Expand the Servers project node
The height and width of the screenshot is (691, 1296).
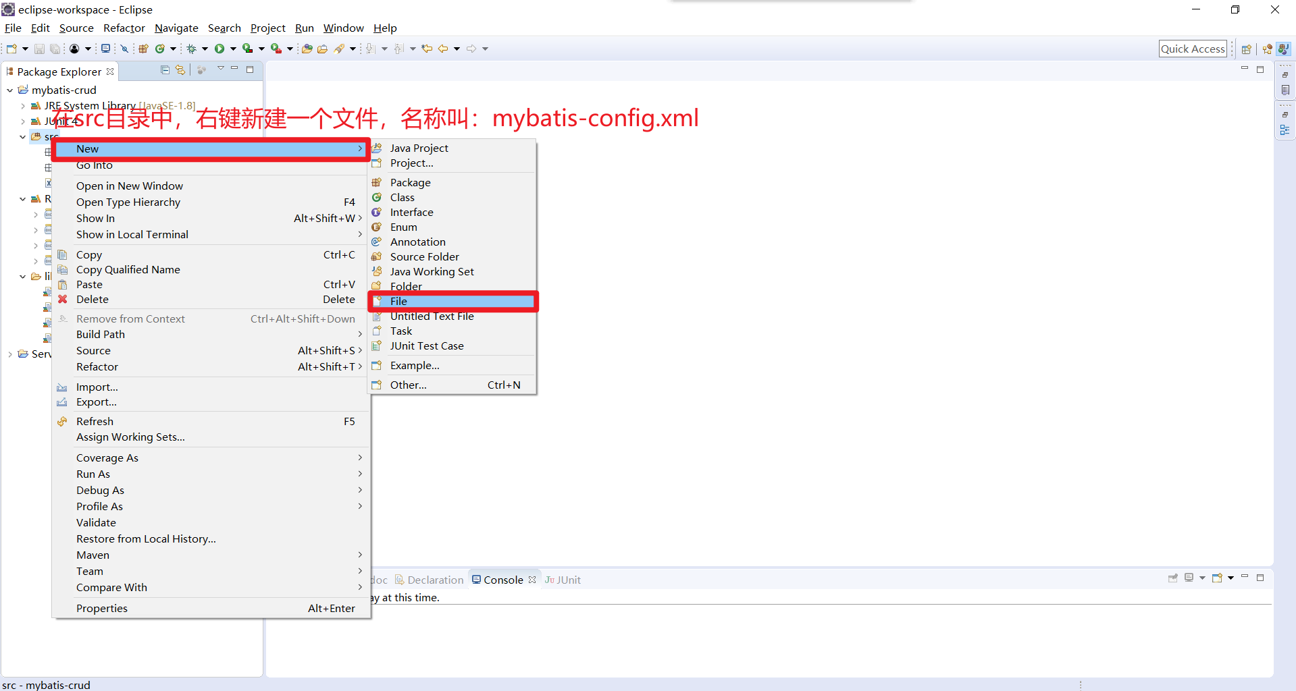[x=10, y=354]
